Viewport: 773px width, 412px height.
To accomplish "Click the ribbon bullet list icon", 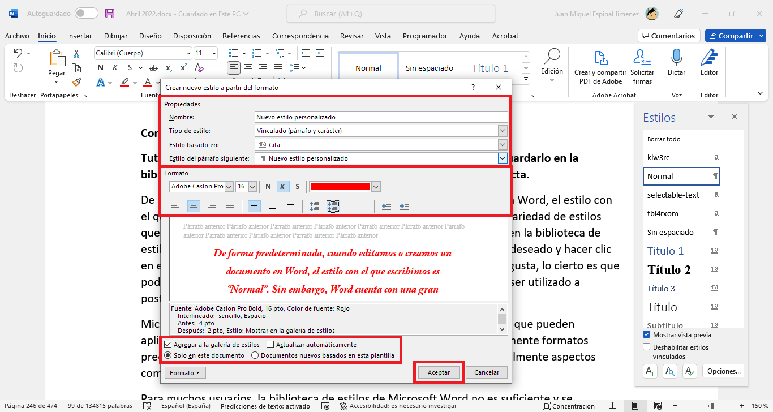I will [x=233, y=53].
